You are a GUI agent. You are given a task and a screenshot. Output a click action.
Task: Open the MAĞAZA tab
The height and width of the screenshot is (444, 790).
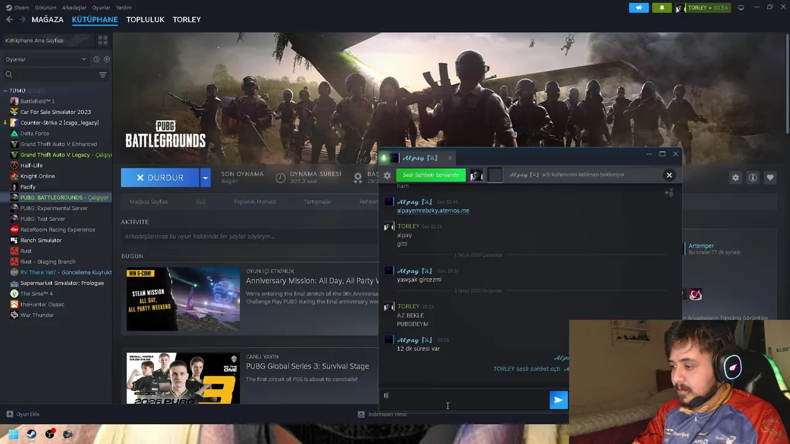pyautogui.click(x=48, y=20)
